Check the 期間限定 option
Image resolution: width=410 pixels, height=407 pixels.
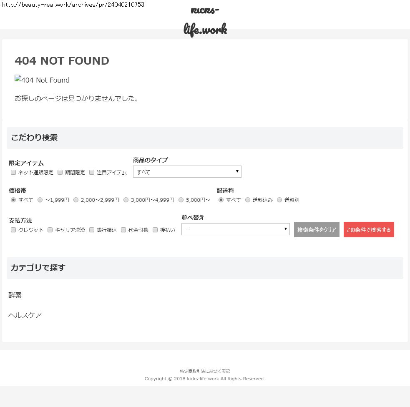(x=60, y=172)
